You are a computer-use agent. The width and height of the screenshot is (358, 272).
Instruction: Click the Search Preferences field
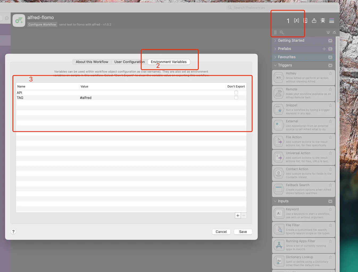click(282, 8)
